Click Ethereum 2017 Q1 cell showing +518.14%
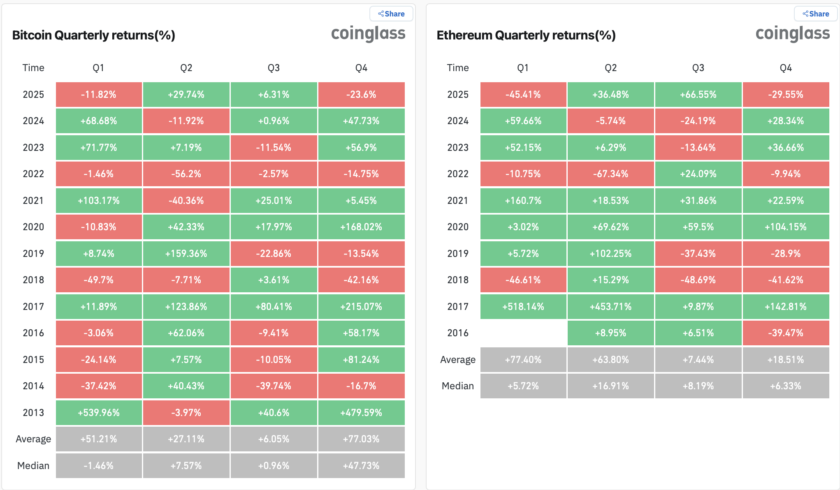The image size is (840, 490). 523,307
